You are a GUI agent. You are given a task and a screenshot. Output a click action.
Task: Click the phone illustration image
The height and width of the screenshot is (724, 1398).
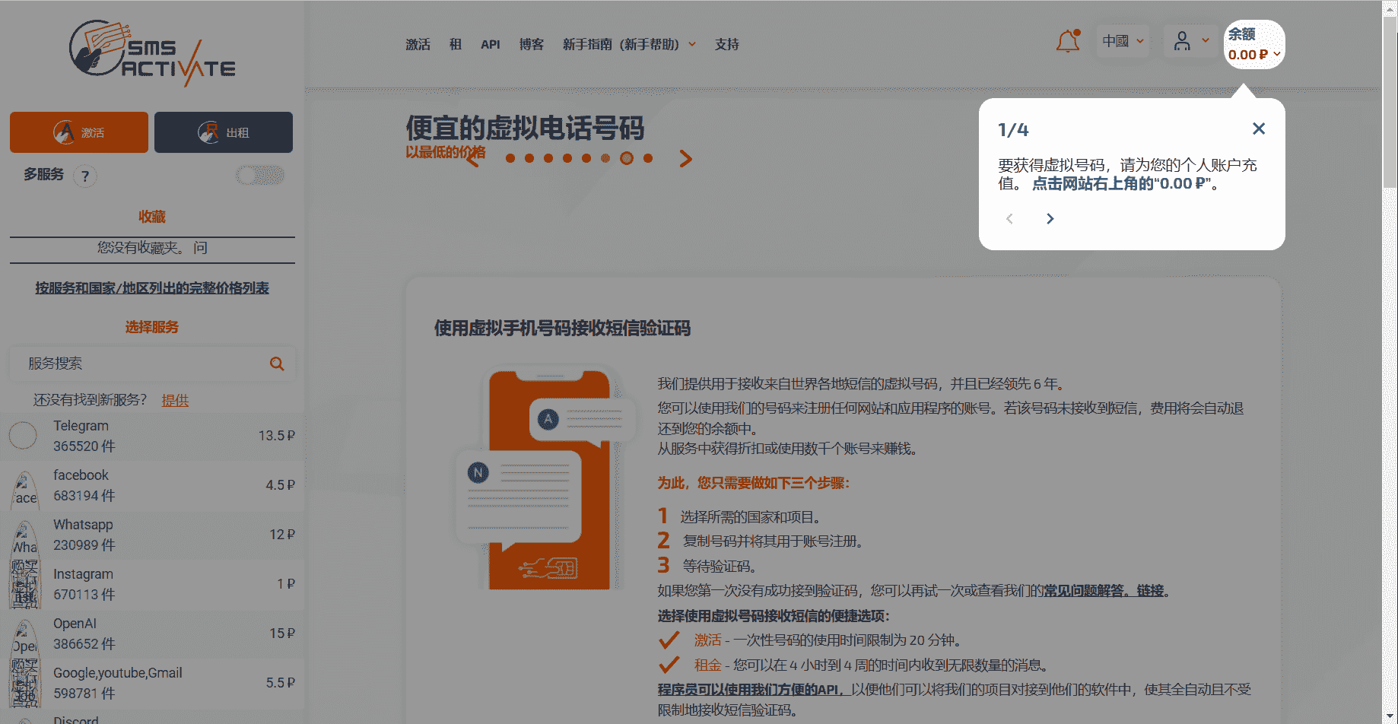tap(547, 479)
